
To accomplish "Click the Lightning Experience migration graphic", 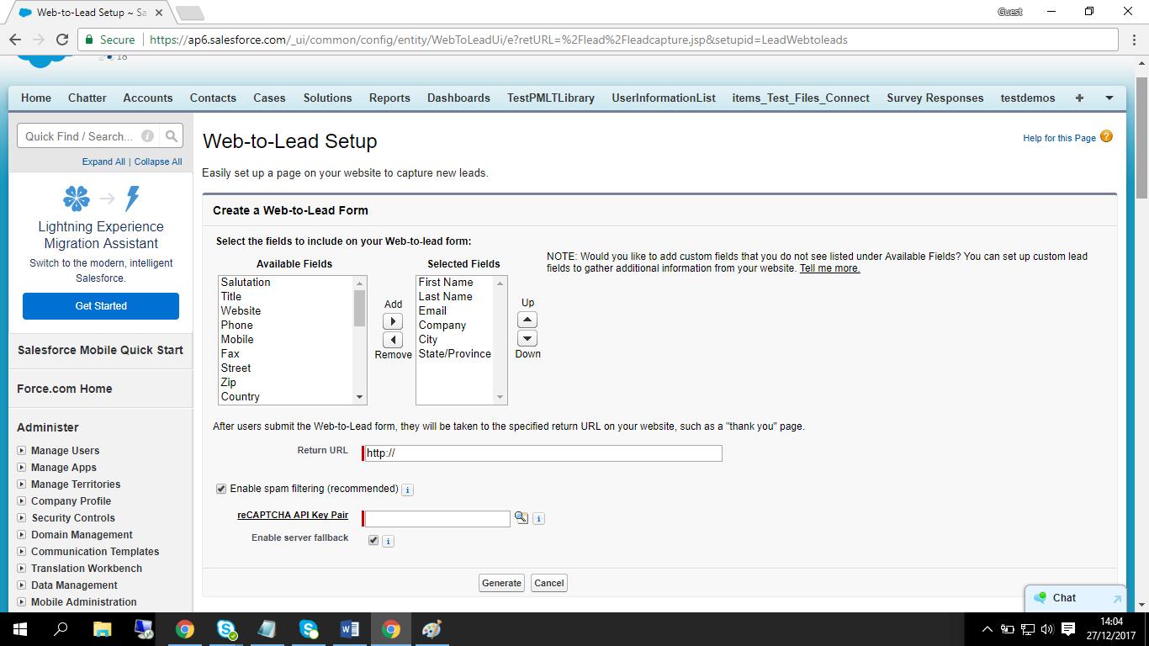I will click(101, 199).
